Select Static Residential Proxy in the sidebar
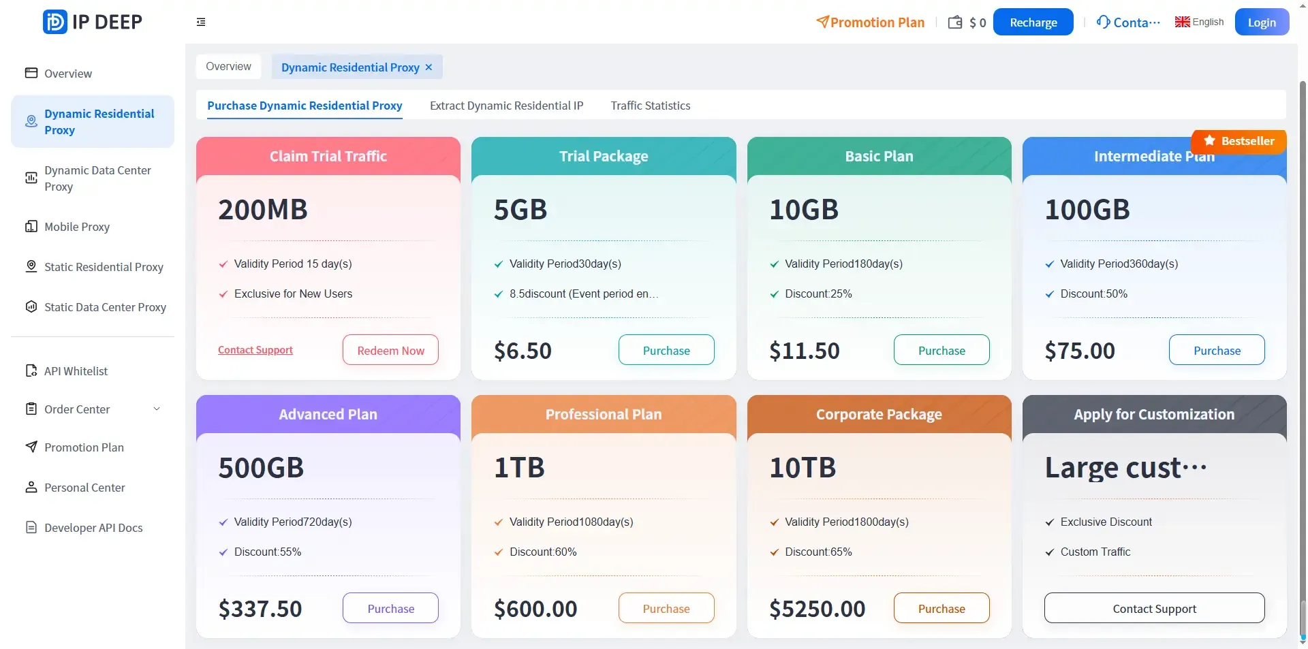The width and height of the screenshot is (1308, 649). click(103, 267)
